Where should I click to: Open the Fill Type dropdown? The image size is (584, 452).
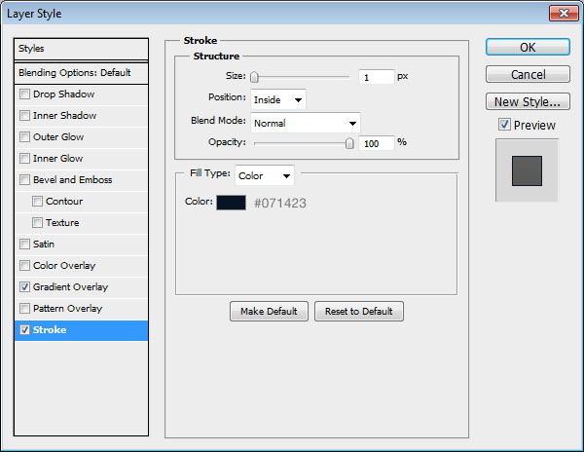(265, 175)
